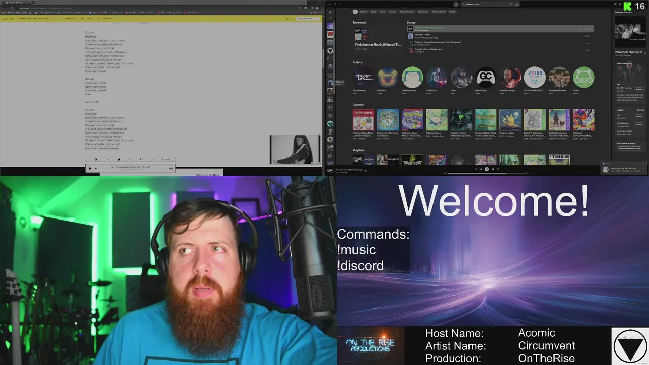Open Shofu artist avatar
The height and width of the screenshot is (365, 649).
click(x=461, y=78)
